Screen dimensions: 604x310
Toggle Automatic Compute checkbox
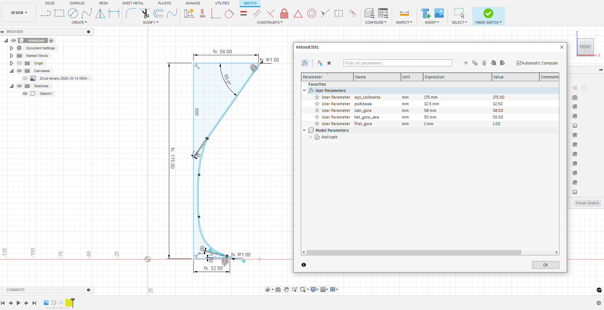pyautogui.click(x=519, y=63)
